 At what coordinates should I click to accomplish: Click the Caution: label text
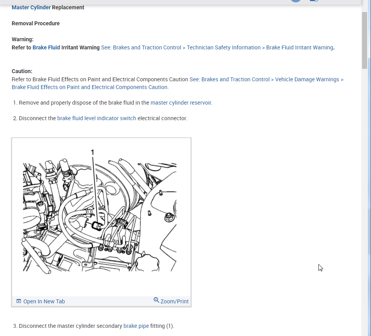[22, 71]
